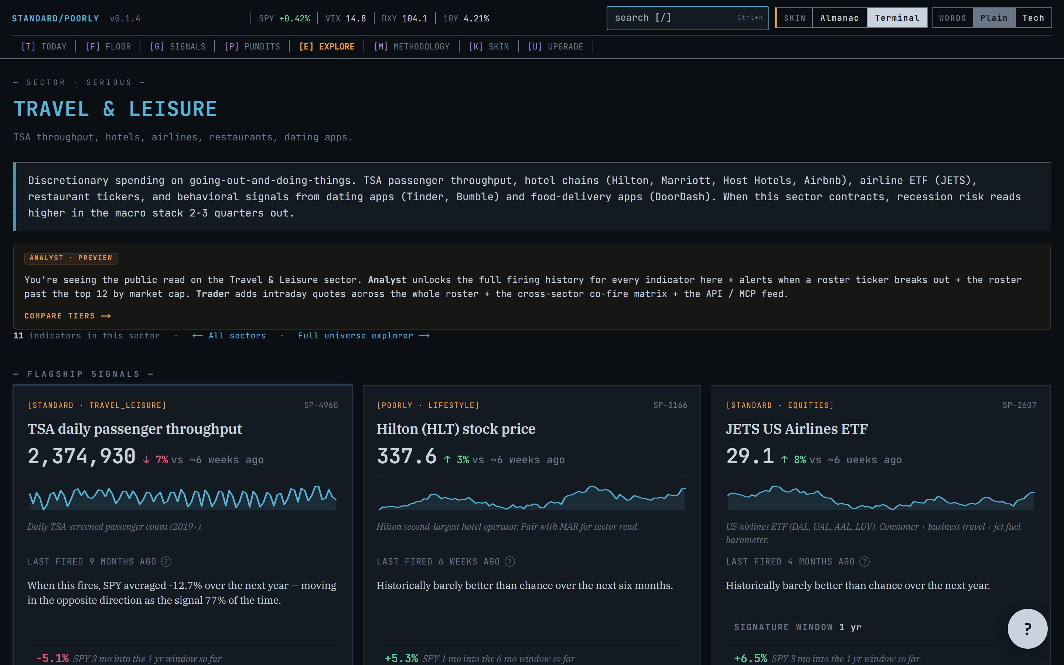
Task: Click the VIX 14.8 ticker
Action: pos(345,18)
